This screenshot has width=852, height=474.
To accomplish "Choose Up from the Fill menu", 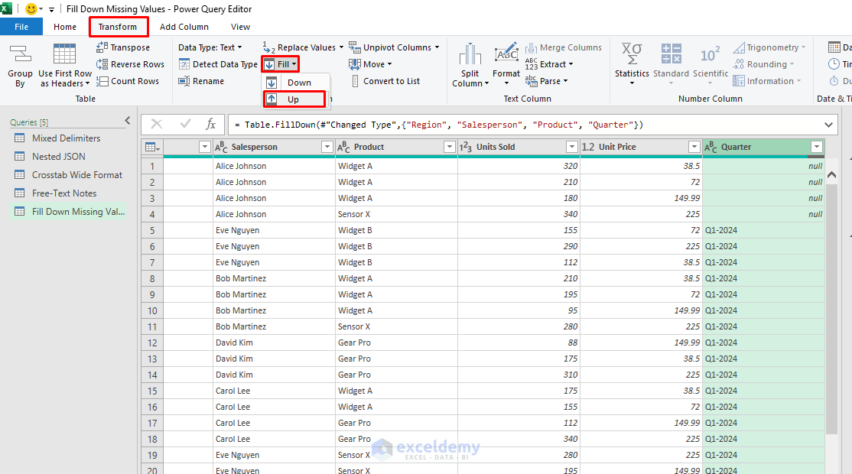I will [x=294, y=99].
